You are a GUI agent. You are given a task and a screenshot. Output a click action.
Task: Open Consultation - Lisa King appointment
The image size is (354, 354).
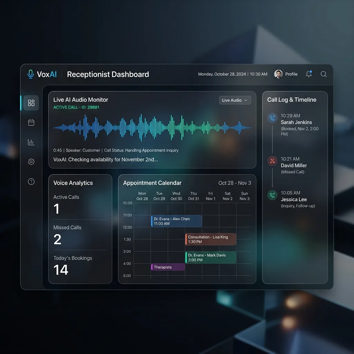211,239
